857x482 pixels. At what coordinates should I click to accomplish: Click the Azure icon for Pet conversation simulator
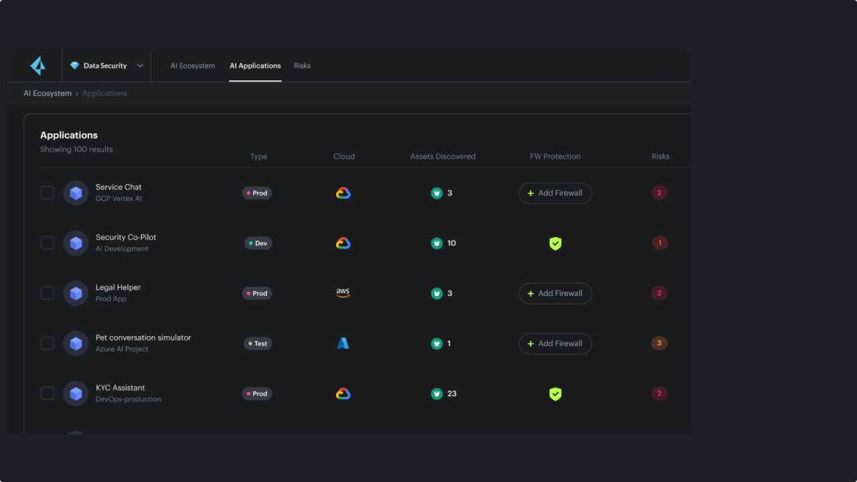point(343,343)
